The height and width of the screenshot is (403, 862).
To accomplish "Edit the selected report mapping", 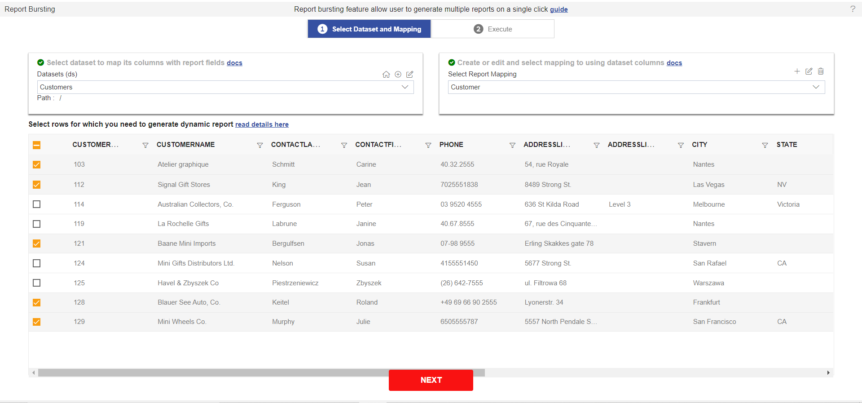I will coord(809,71).
